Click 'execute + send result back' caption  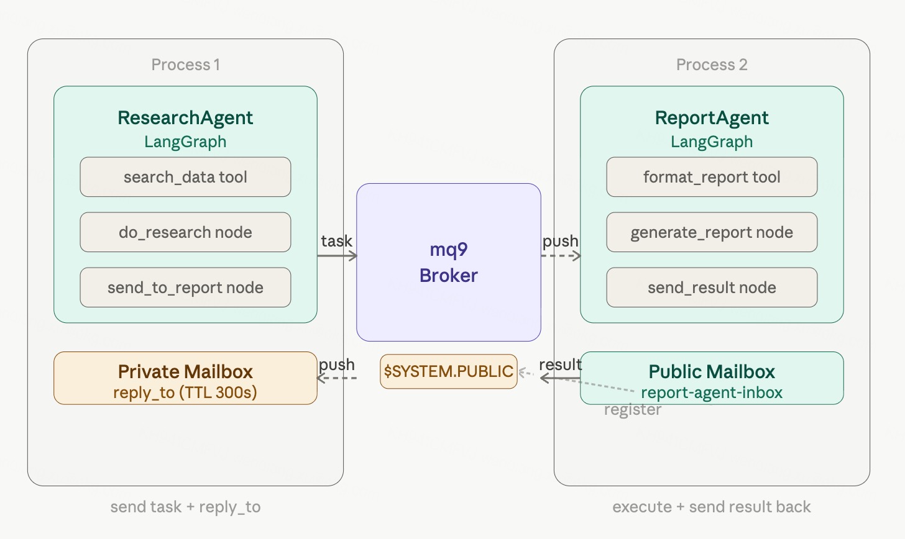pyautogui.click(x=712, y=507)
